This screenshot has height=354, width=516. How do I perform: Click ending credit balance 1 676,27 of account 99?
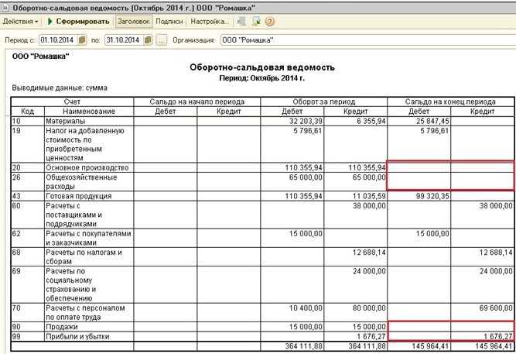(498, 336)
